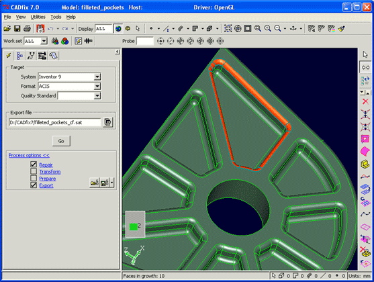
Task: Click the magenta surface icon in right toolbar
Action: coord(365,151)
